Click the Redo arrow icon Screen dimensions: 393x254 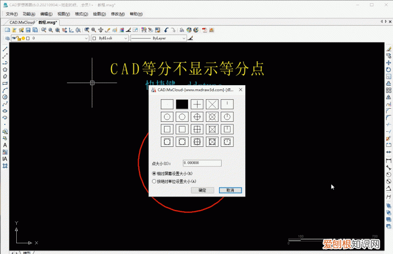click(173, 30)
